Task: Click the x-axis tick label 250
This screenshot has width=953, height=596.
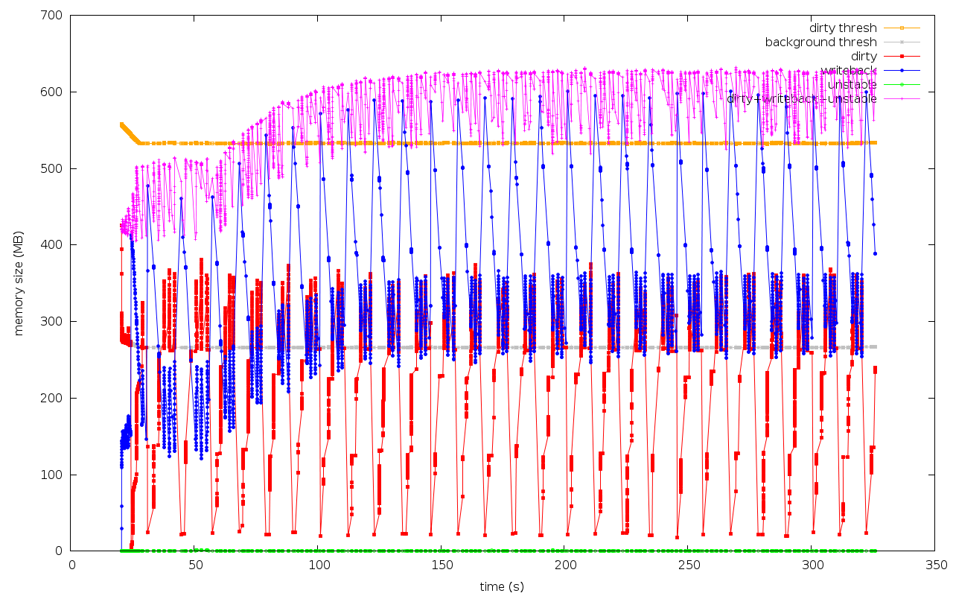Action: coord(689,565)
